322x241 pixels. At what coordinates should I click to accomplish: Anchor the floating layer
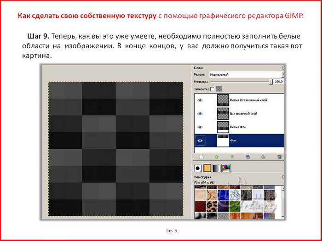click(x=264, y=157)
